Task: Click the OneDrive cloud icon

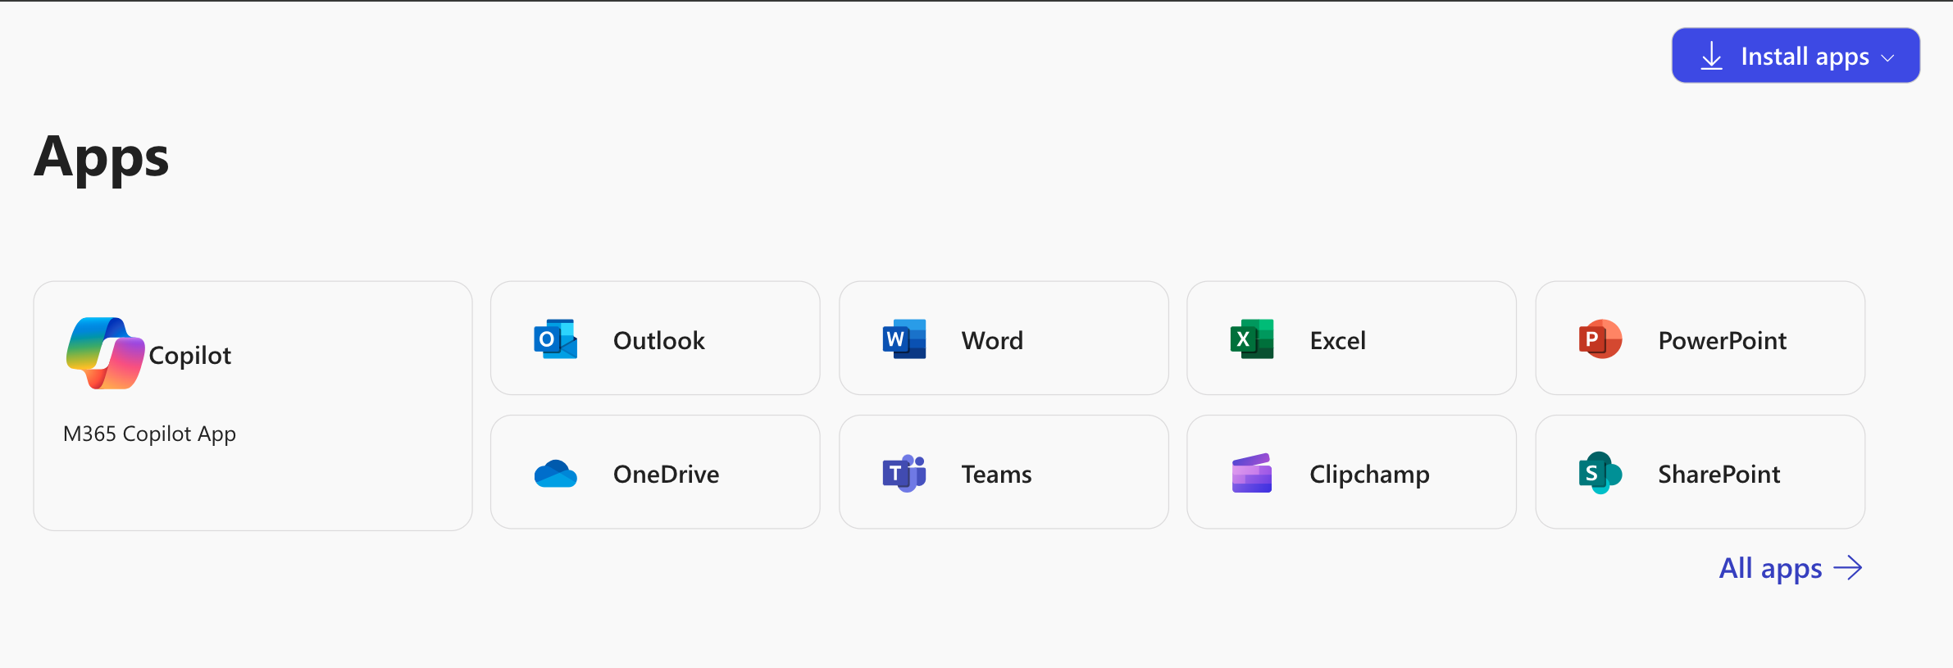Action: point(555,474)
